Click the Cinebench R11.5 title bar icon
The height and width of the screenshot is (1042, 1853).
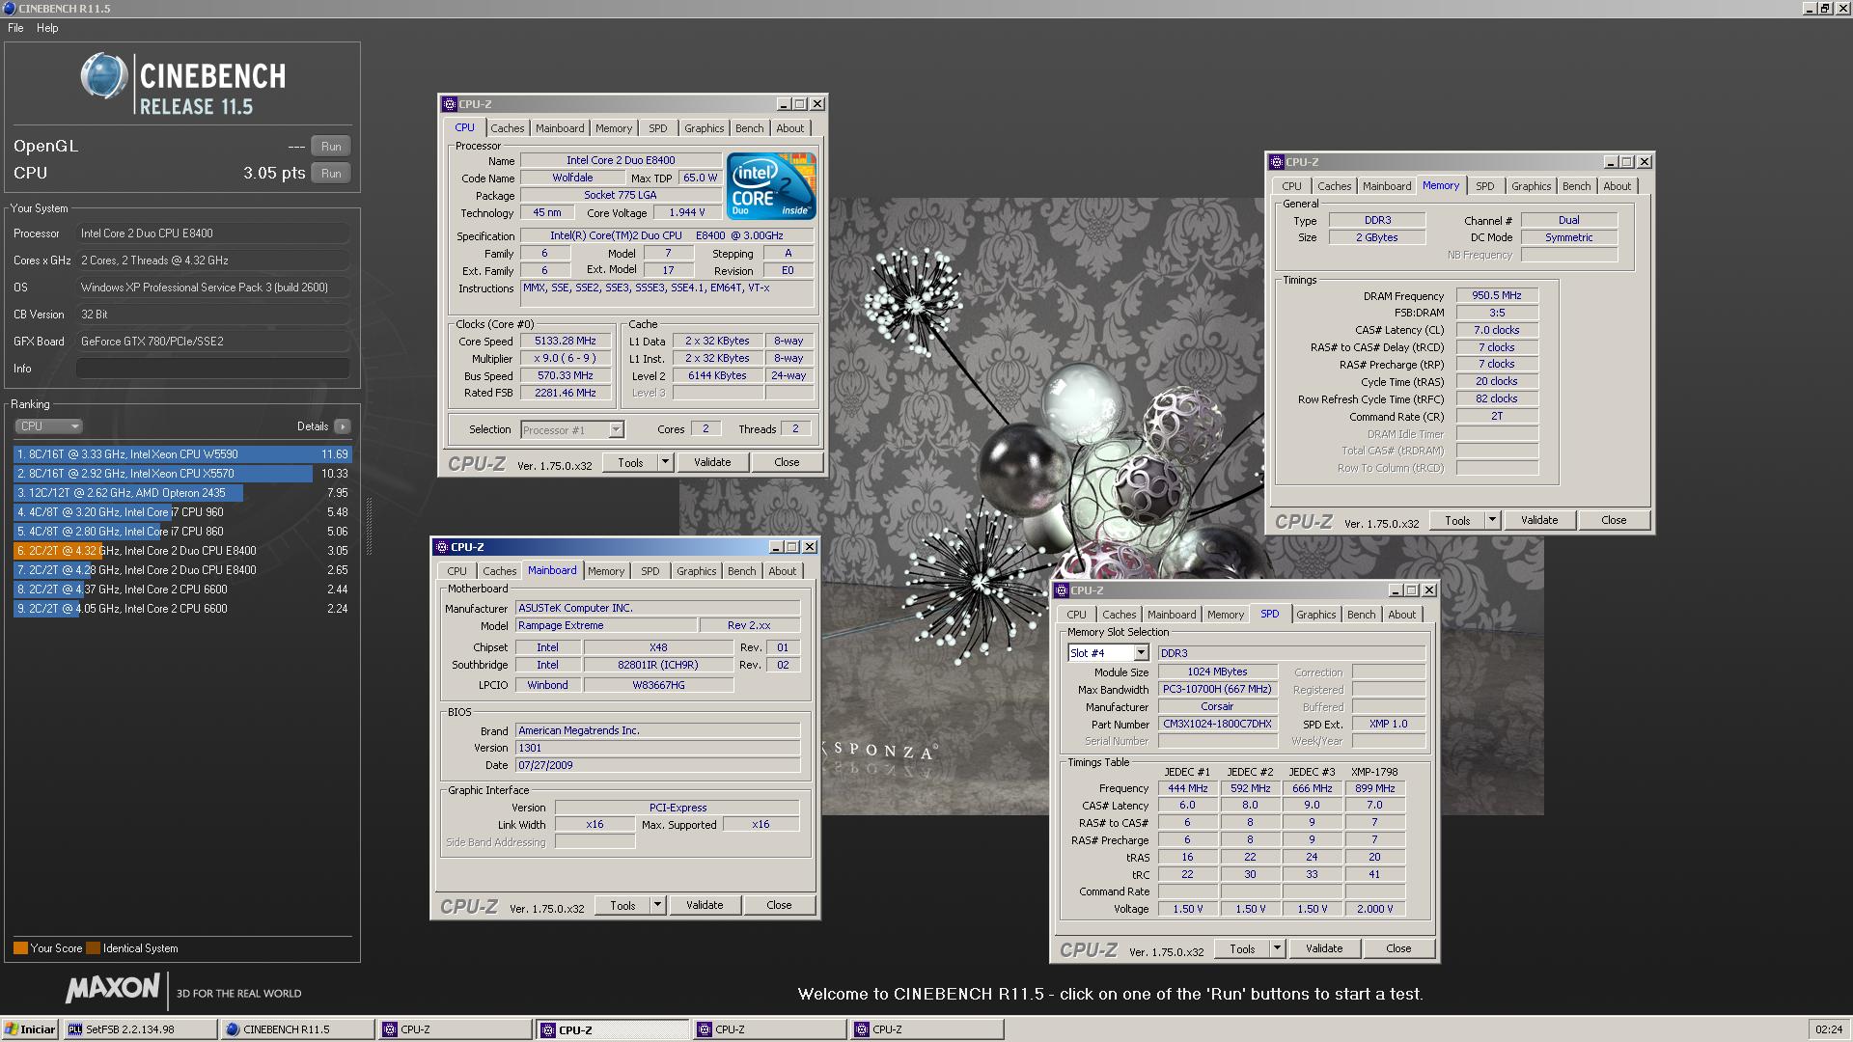pos(9,8)
